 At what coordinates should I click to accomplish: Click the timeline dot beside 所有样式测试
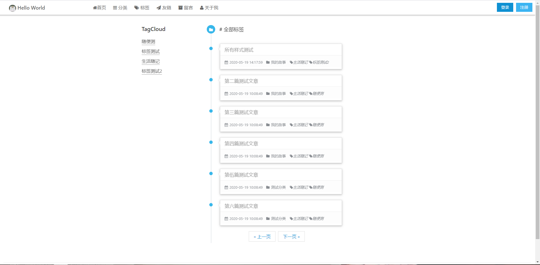211,48
